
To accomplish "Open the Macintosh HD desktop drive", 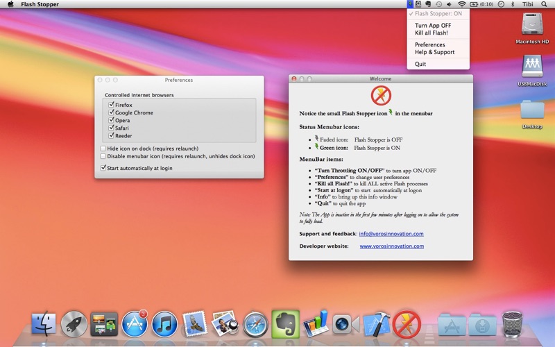I will [x=532, y=28].
